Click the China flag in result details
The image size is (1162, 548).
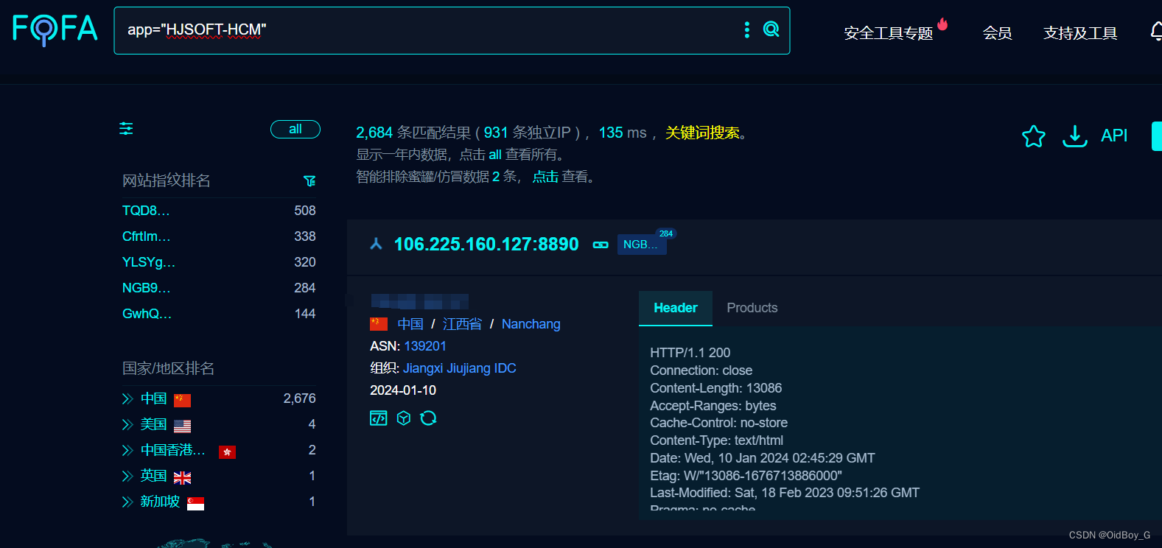(x=379, y=324)
